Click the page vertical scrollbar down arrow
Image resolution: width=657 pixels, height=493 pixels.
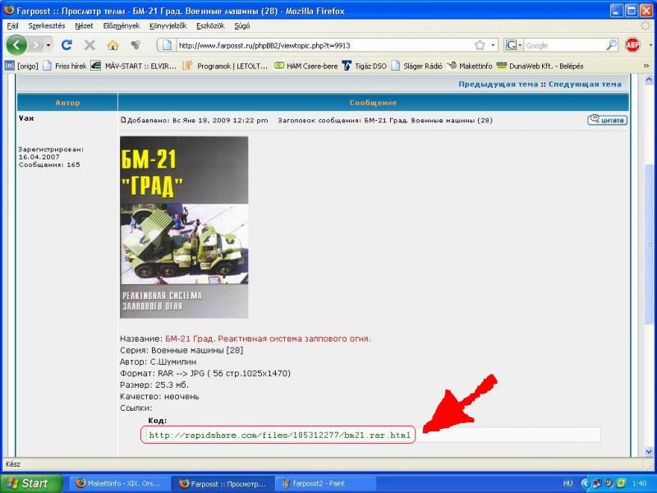[650, 451]
